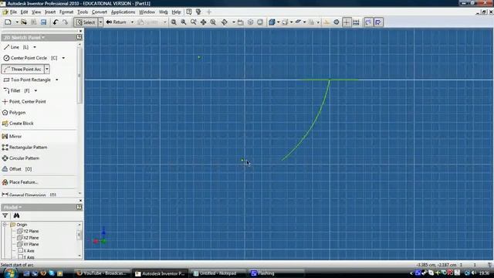Open the Applications menu
The width and height of the screenshot is (494, 278).
coord(123,12)
